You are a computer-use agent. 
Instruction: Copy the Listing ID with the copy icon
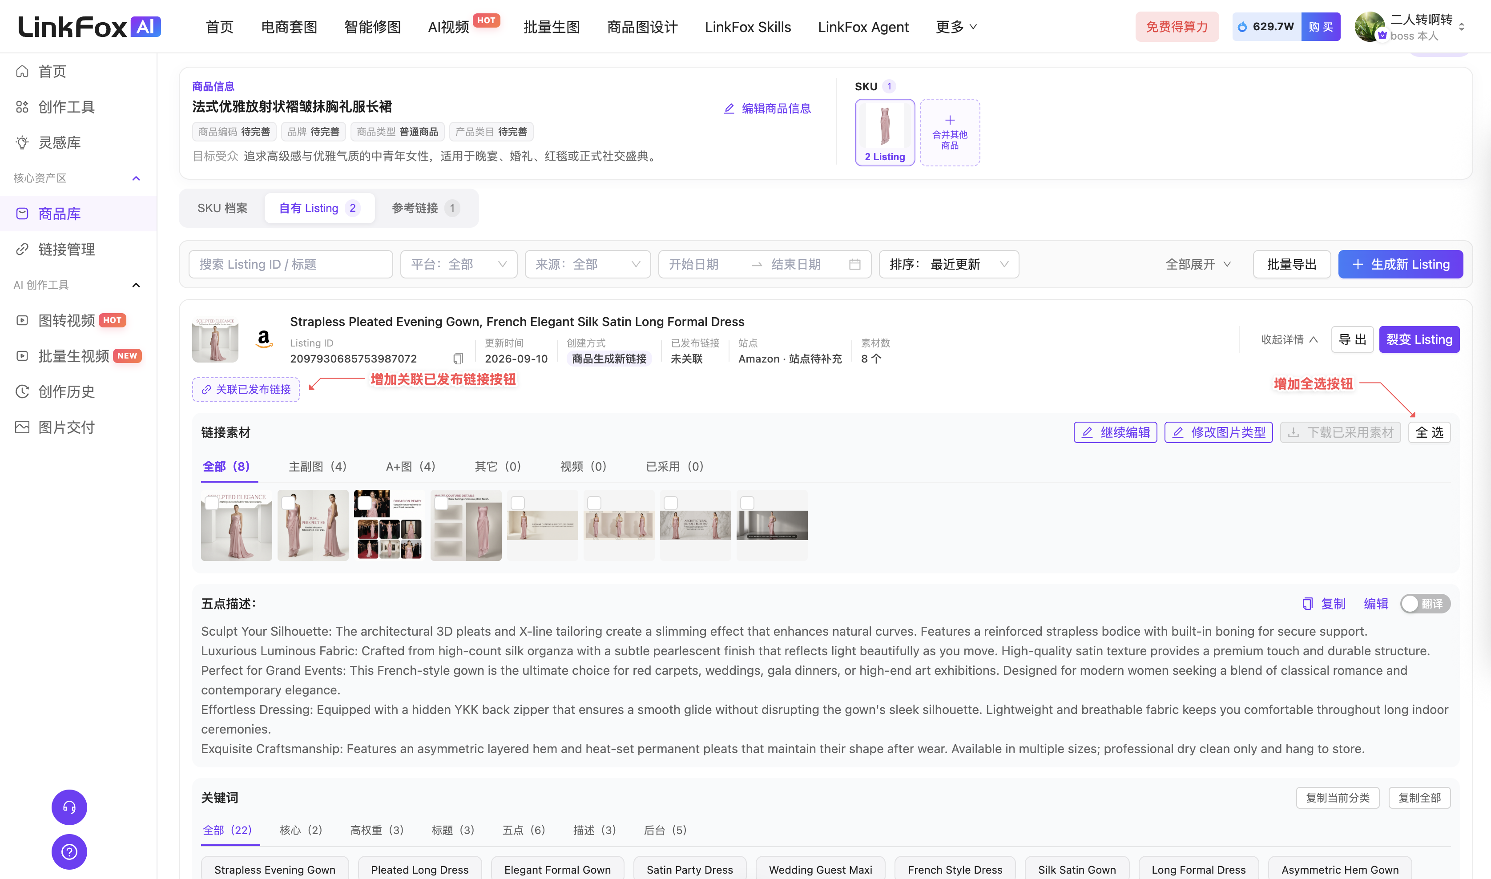pos(458,359)
